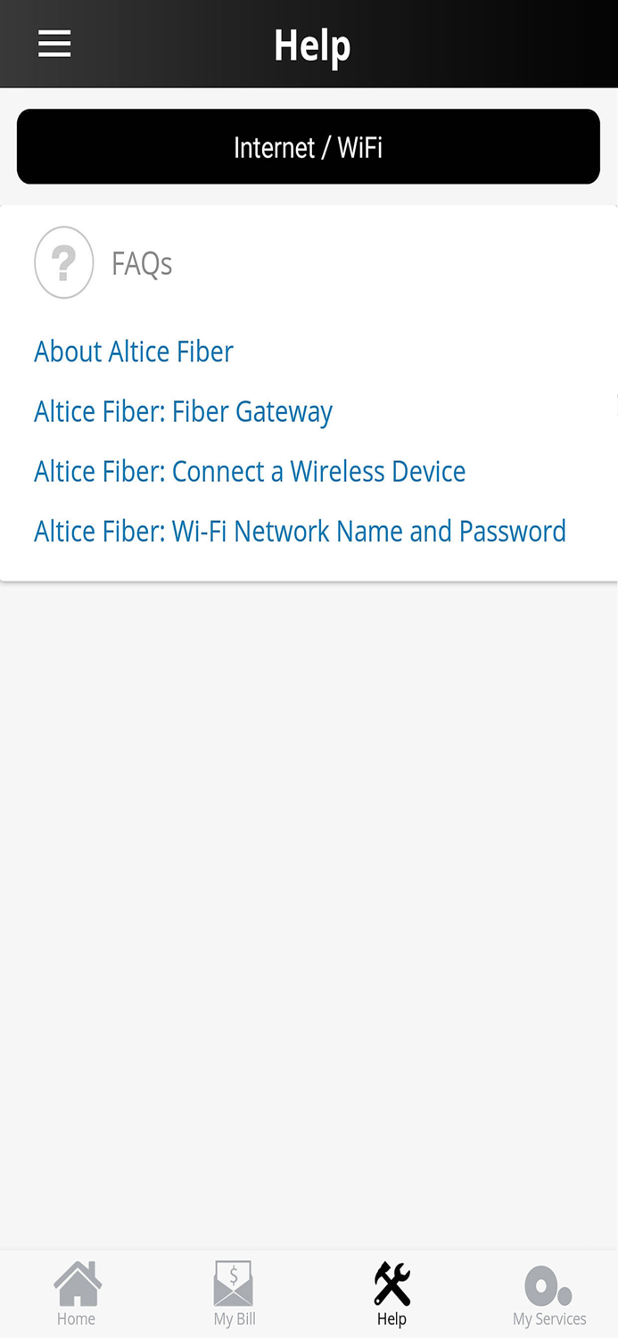Open the Internet / WiFi category selector

[309, 146]
